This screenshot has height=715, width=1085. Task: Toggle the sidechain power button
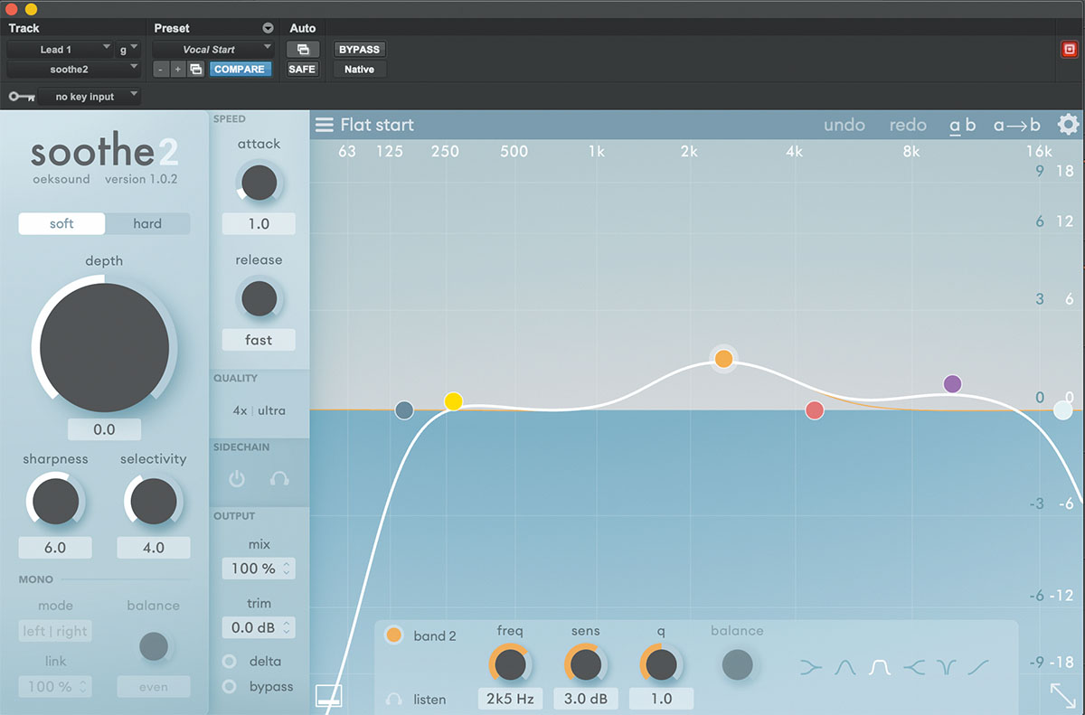(x=237, y=479)
